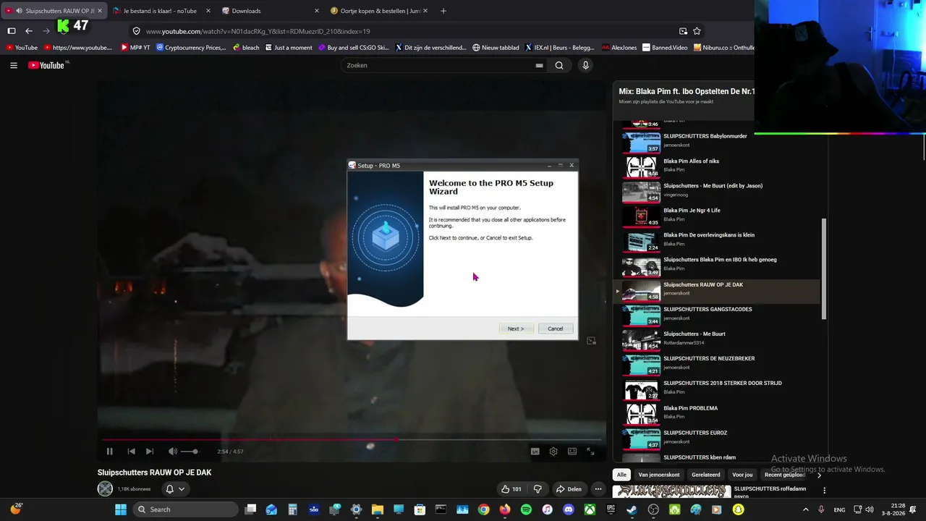
Task: Select the Alle filter chip
Action: (x=621, y=475)
